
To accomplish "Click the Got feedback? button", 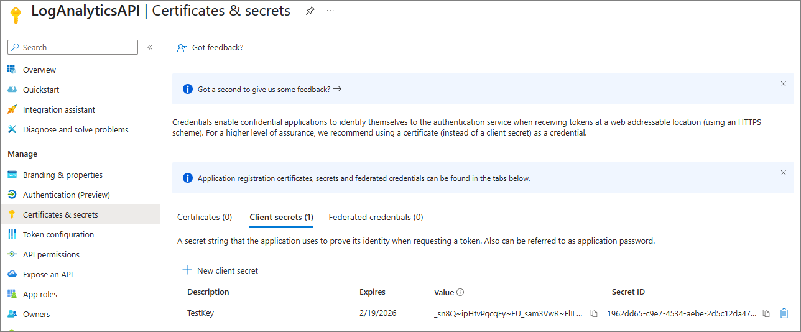I will point(210,47).
